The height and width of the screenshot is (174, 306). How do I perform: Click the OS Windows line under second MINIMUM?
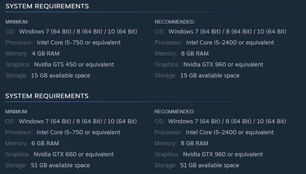click(78, 121)
